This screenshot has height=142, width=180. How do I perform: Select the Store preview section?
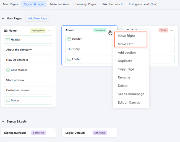coord(28,80)
